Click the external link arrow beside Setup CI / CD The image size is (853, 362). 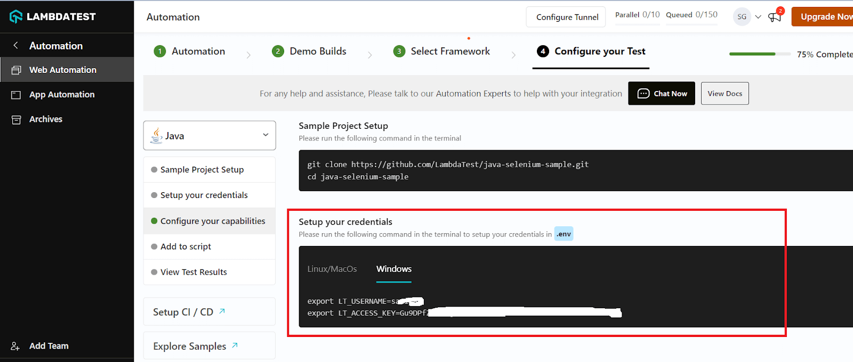[x=222, y=311]
